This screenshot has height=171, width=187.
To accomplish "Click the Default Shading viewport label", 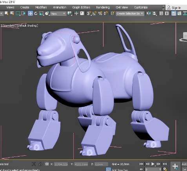I will tap(27, 25).
